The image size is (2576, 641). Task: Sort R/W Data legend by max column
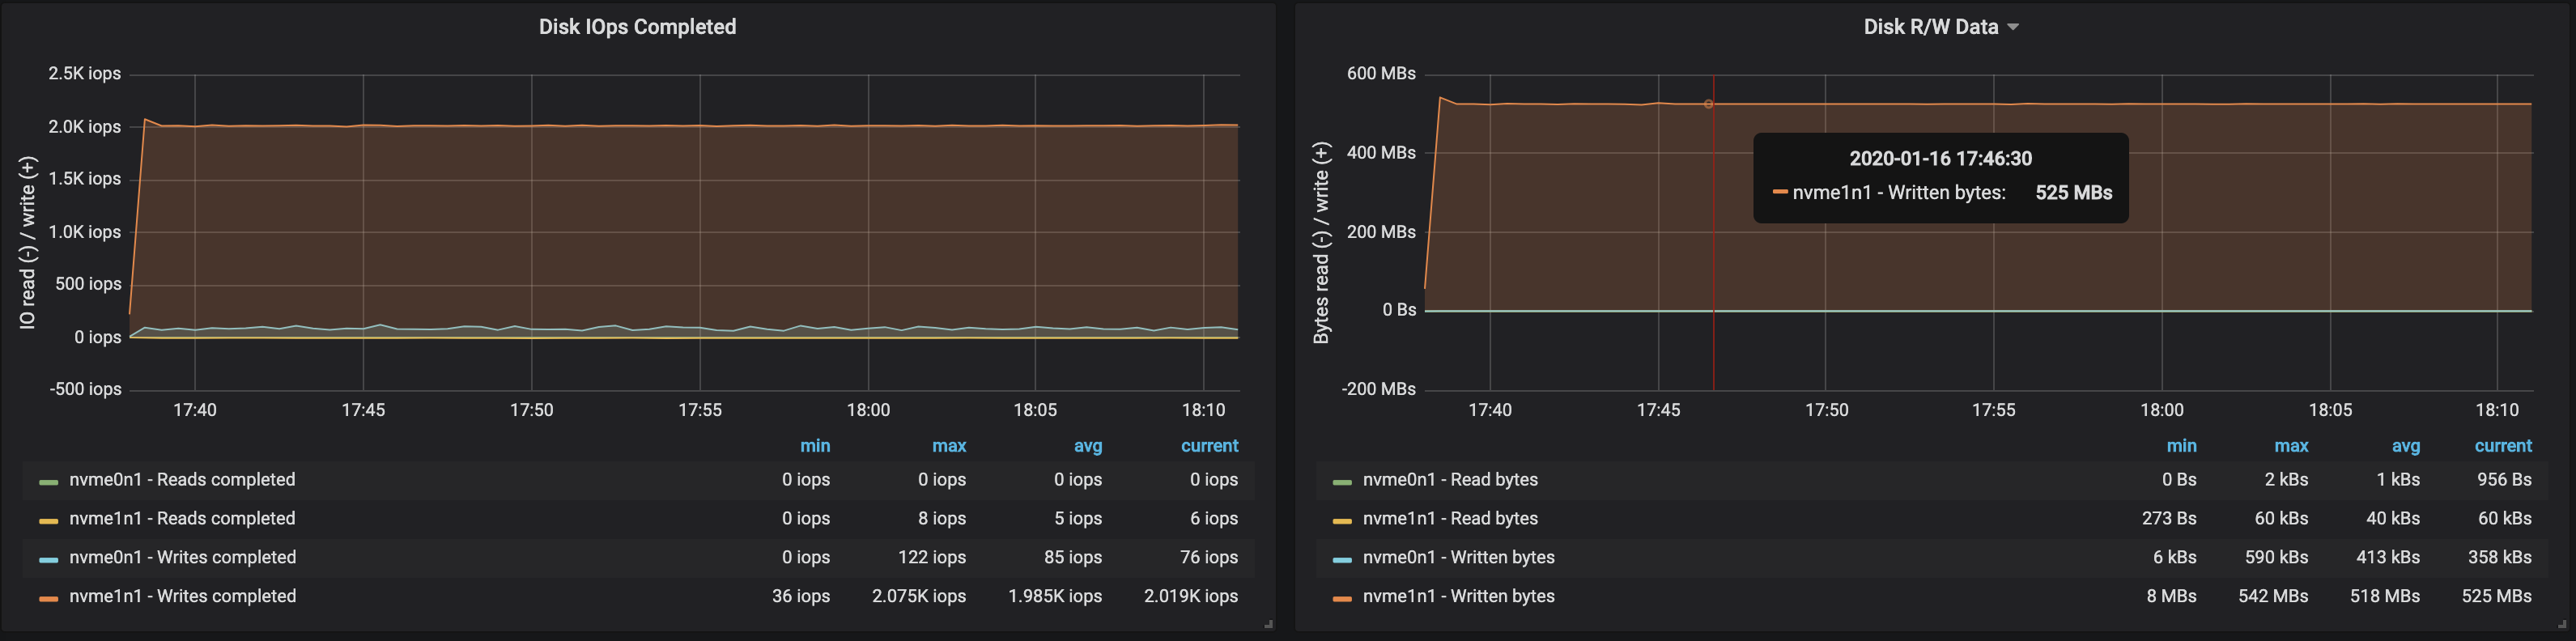click(x=2291, y=446)
